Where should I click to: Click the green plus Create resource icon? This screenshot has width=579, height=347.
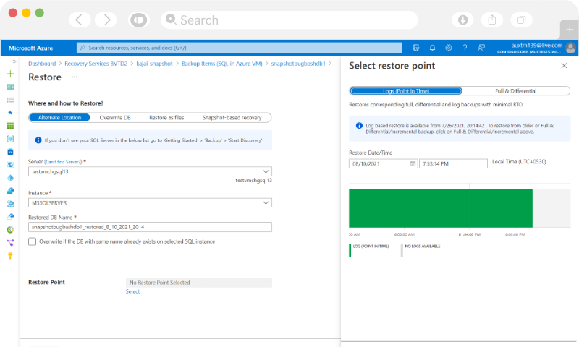(10, 74)
